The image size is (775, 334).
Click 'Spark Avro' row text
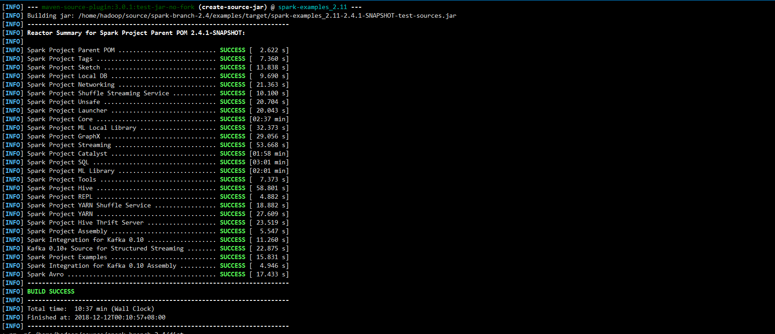tap(45, 275)
